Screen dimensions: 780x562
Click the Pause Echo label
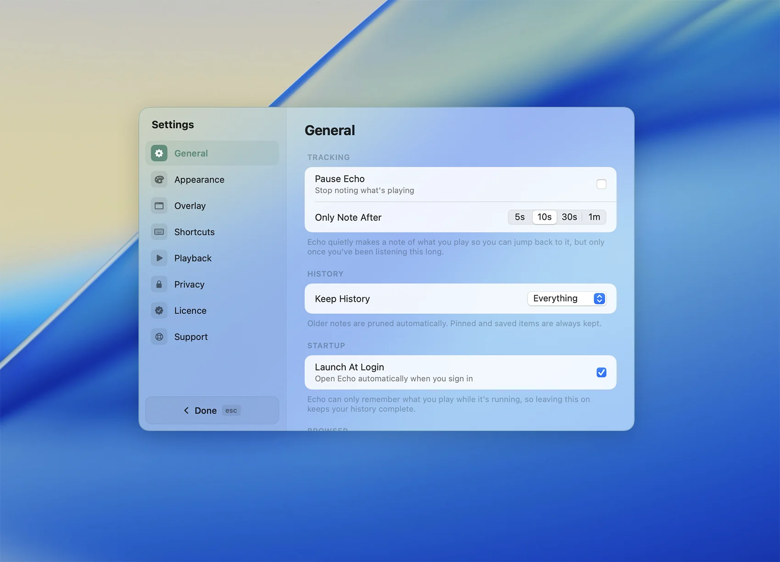coord(340,179)
